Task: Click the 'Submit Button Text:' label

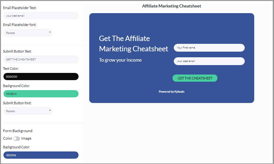Action: [17, 51]
